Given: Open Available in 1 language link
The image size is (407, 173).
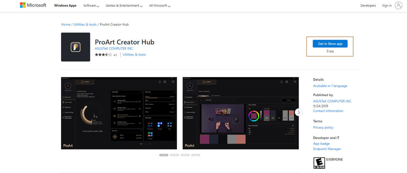Looking at the screenshot, I should point(330,86).
